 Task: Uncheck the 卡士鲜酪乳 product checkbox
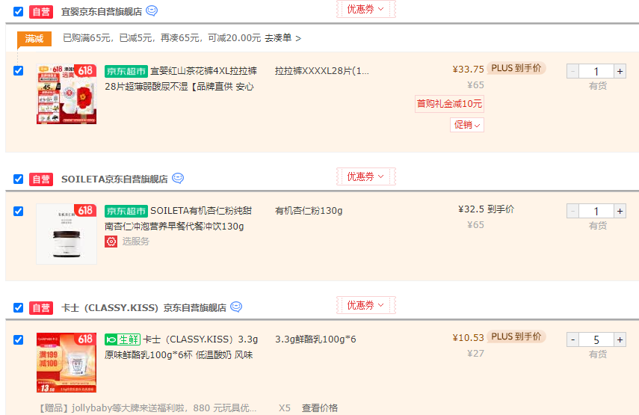pyautogui.click(x=19, y=339)
